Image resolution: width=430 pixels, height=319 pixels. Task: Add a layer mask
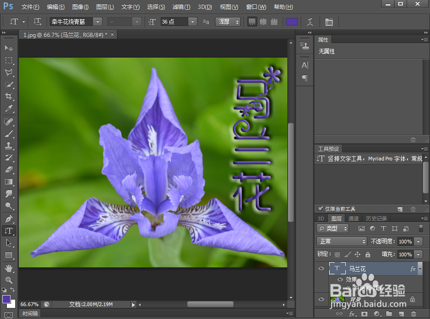364,313
